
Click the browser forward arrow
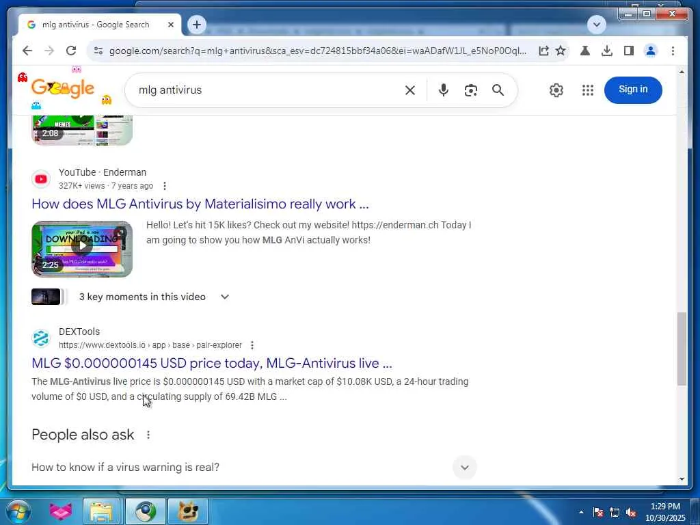click(49, 51)
